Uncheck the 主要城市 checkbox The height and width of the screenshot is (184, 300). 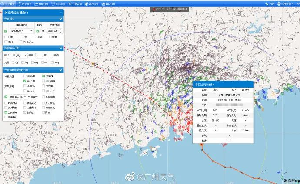(x=6, y=112)
